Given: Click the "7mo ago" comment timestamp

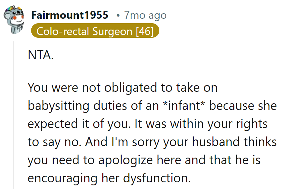Looking at the screenshot, I should (145, 15).
